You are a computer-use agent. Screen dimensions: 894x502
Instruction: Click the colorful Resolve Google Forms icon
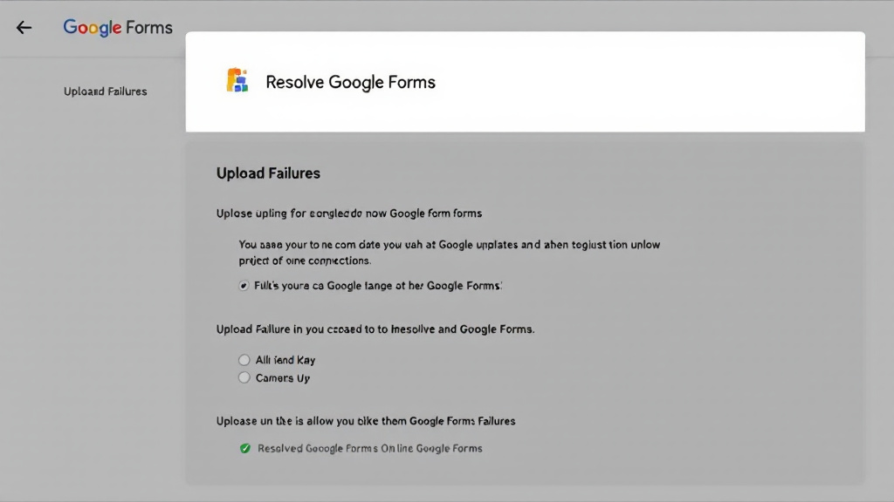click(x=237, y=80)
